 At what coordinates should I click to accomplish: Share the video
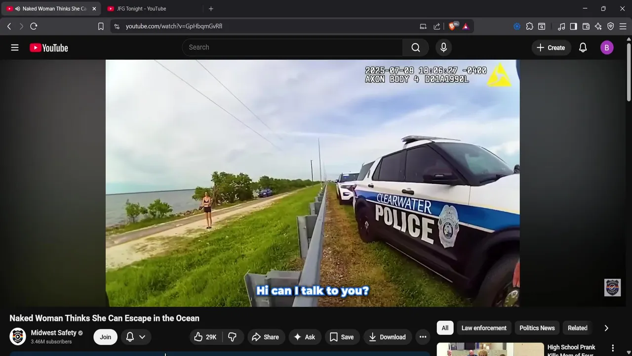pyautogui.click(x=266, y=337)
